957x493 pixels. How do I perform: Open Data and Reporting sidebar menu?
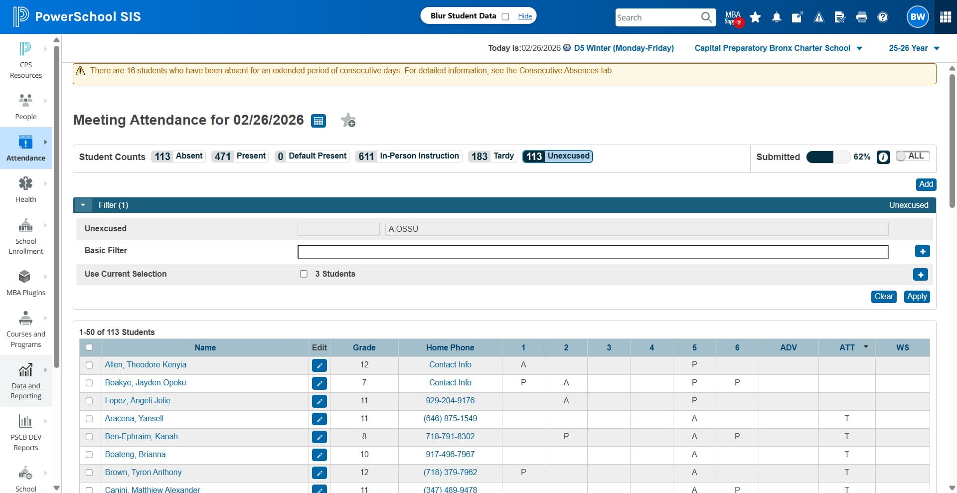[x=26, y=381]
